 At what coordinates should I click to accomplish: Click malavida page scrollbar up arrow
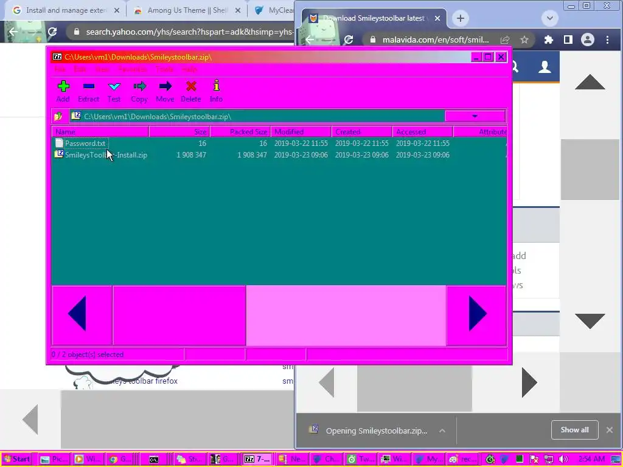[x=590, y=82]
